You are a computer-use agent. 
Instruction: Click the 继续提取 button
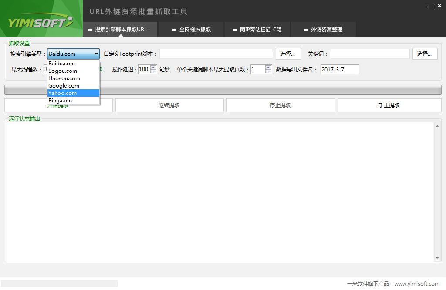[169, 105]
